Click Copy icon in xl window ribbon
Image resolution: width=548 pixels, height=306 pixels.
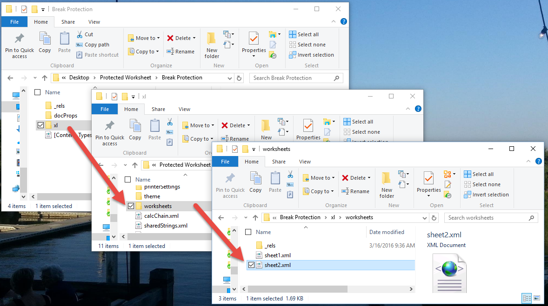coord(135,130)
